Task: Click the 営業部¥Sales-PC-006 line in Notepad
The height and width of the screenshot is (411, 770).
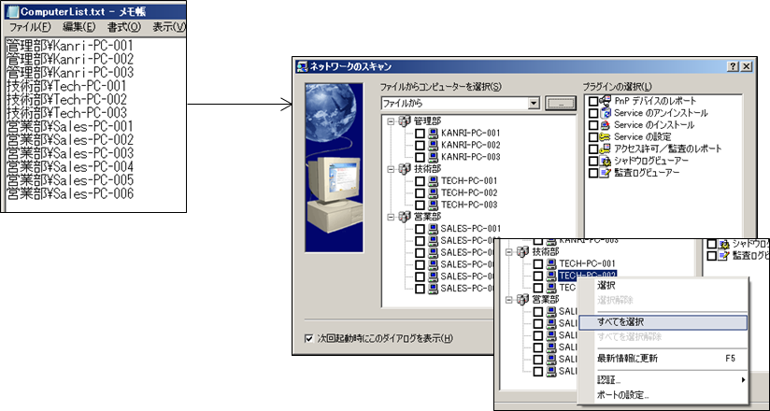Action: click(x=70, y=193)
